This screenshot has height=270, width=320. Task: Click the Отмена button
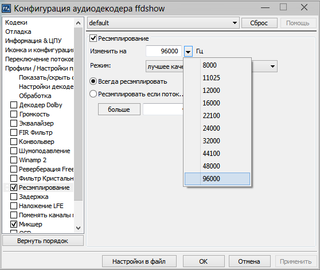coord(249,261)
